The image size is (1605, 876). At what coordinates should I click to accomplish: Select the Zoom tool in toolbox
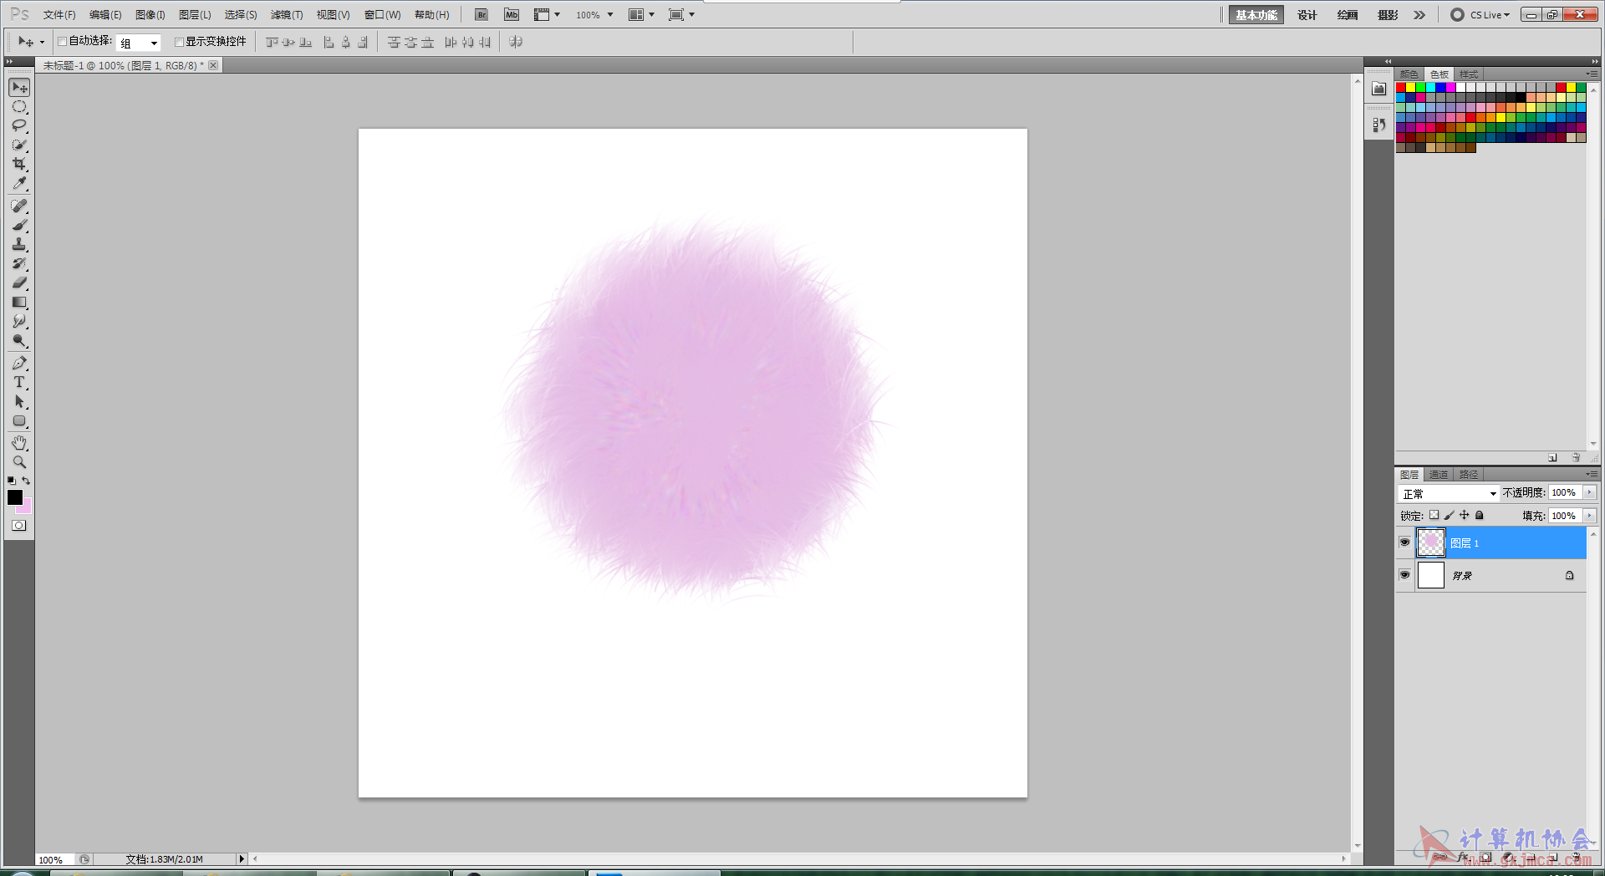point(19,462)
